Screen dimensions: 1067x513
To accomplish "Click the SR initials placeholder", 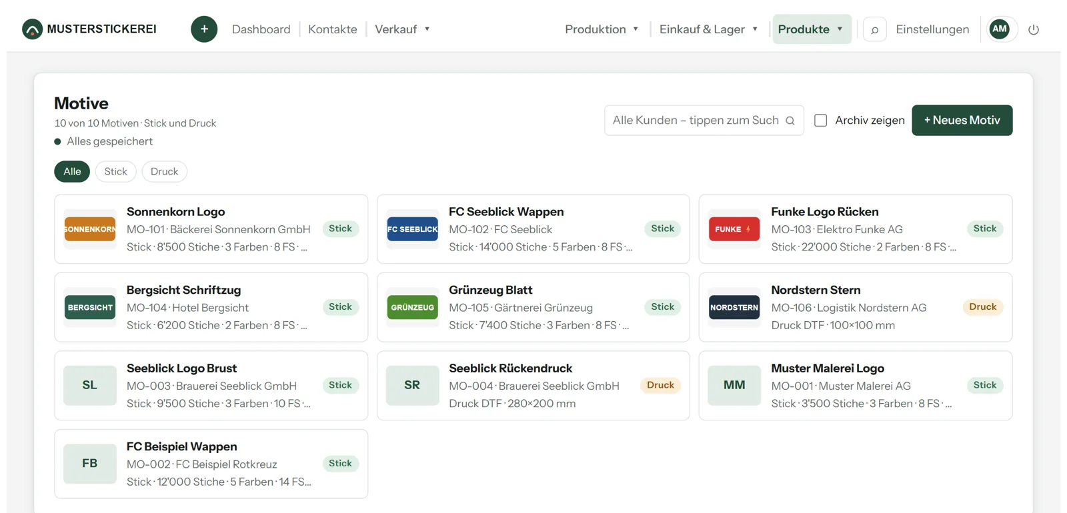I will tap(412, 385).
